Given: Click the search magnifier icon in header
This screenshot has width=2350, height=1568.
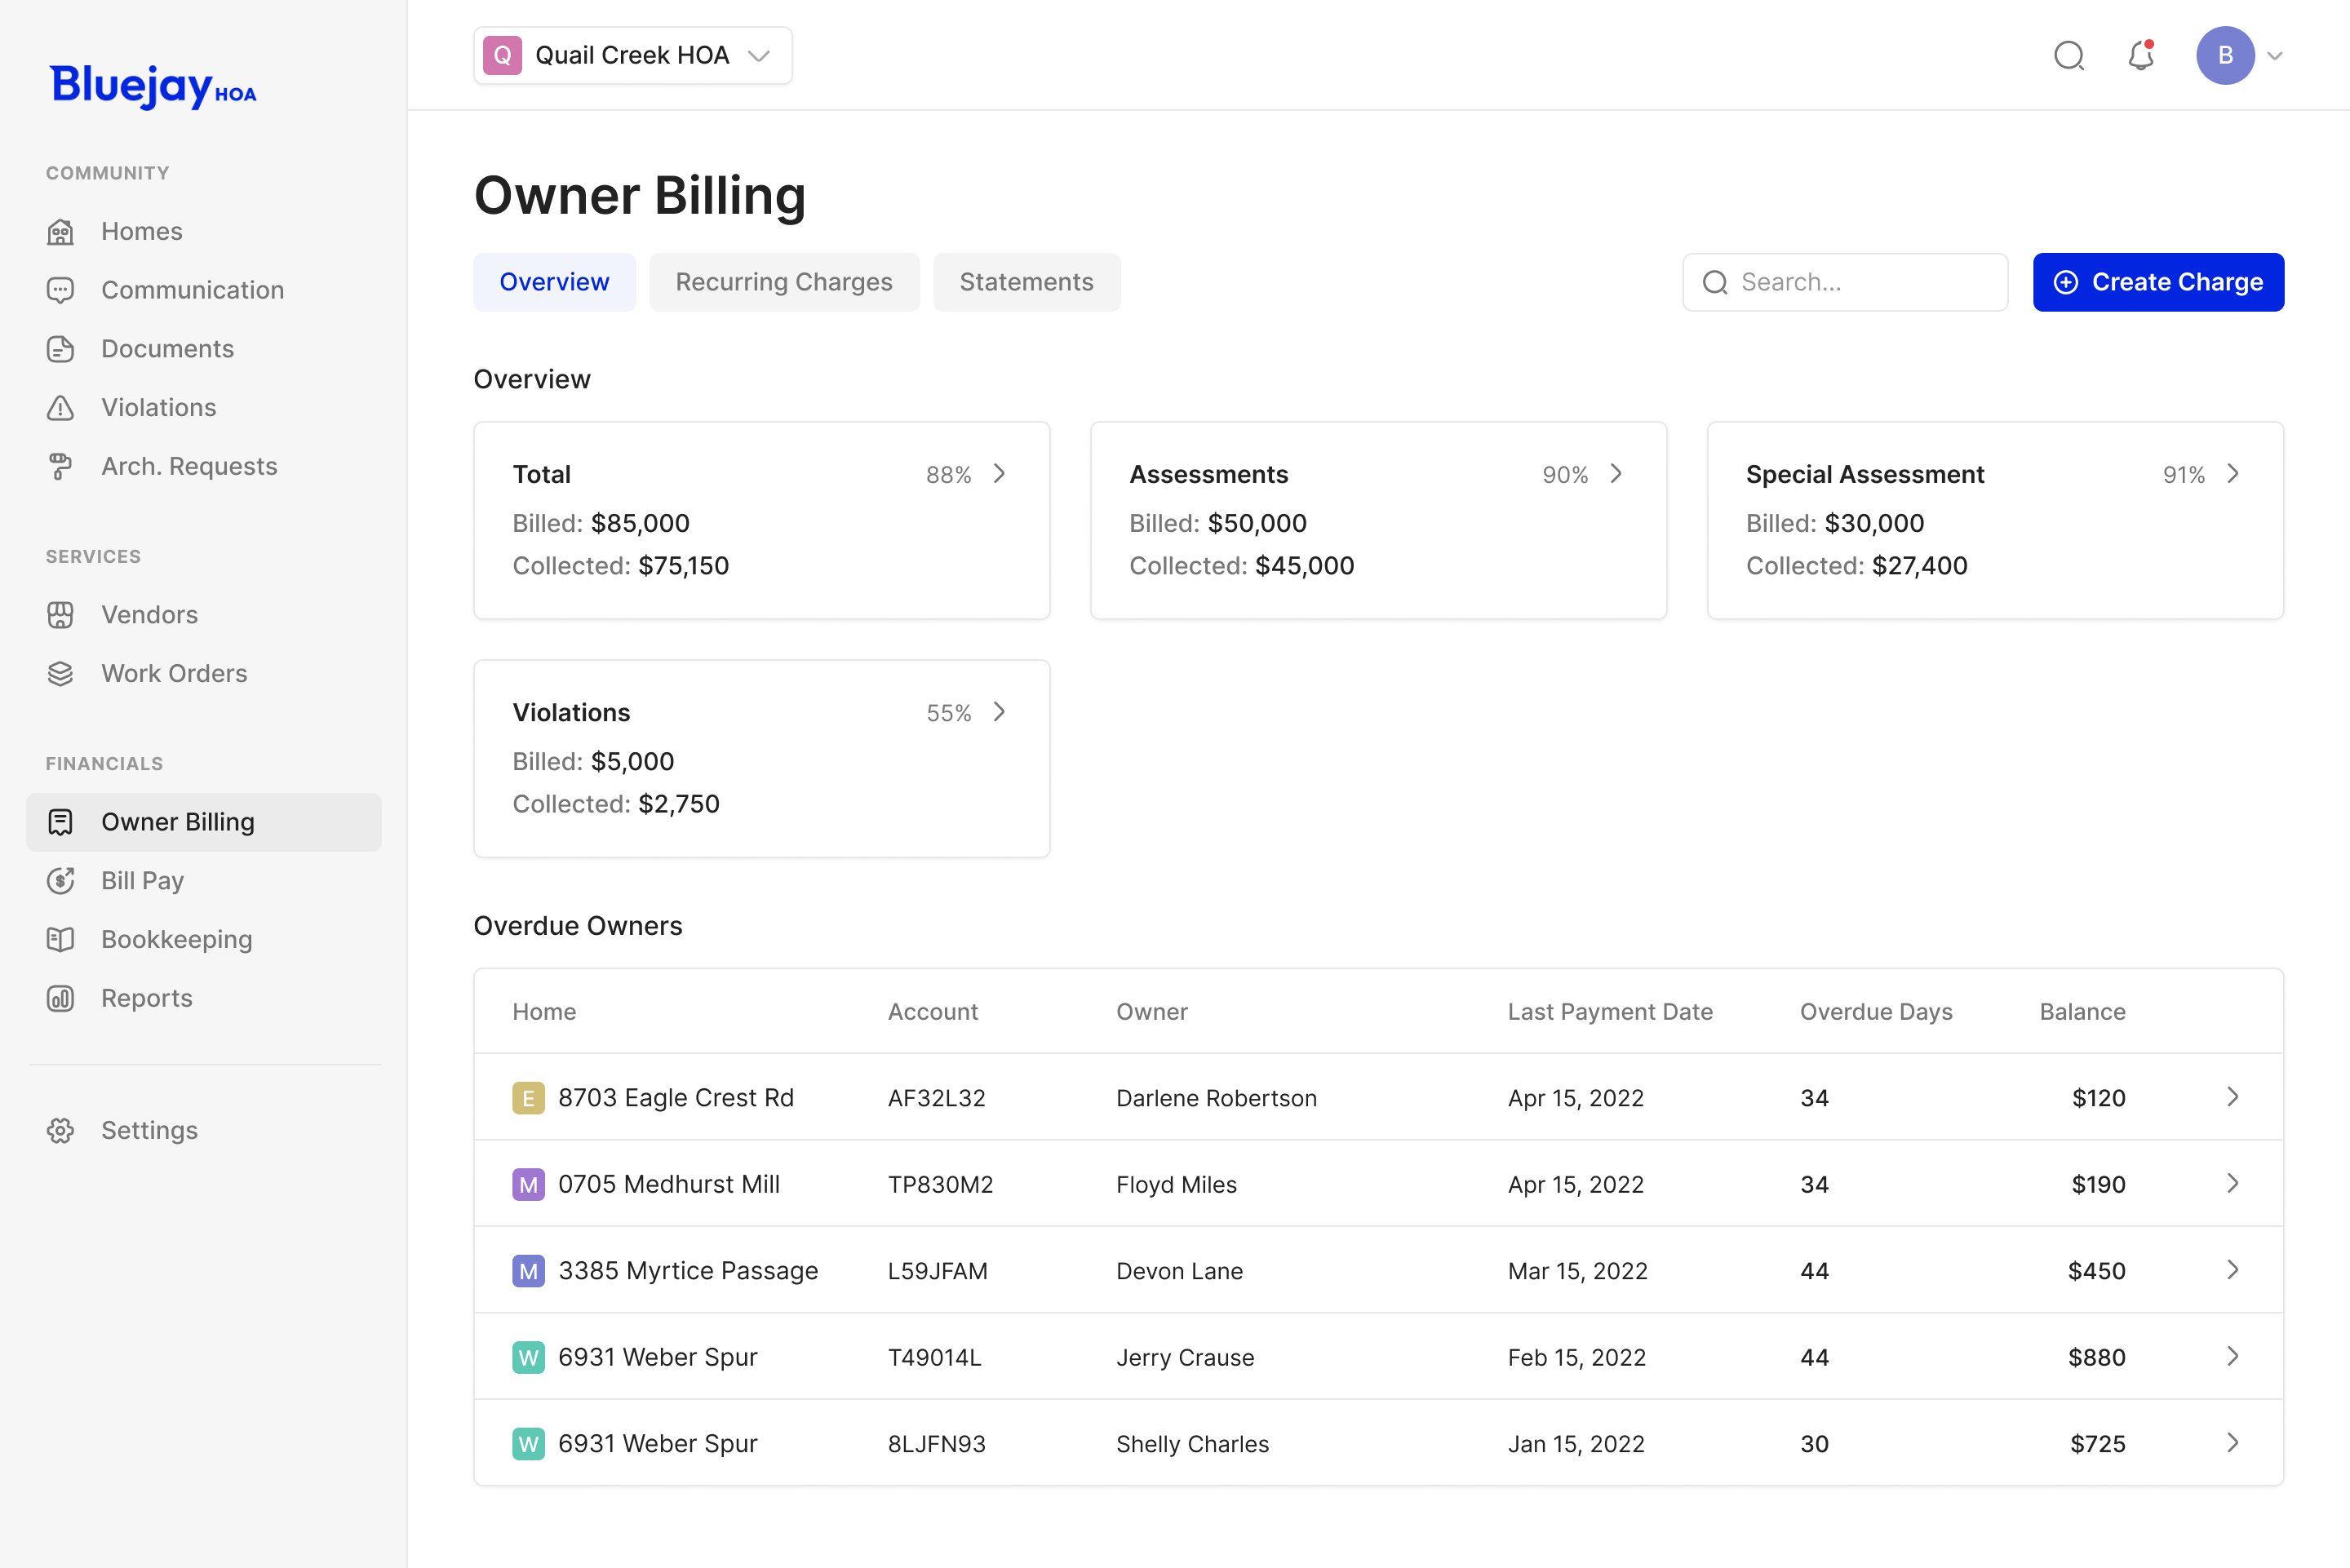Looking at the screenshot, I should point(2068,56).
